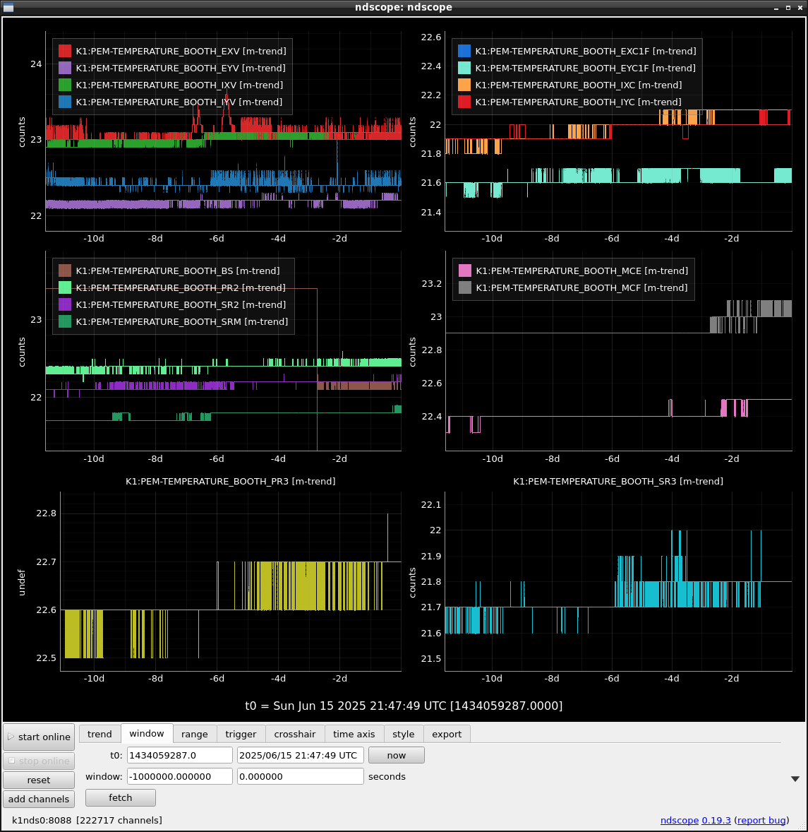Open the style tab

tap(404, 734)
